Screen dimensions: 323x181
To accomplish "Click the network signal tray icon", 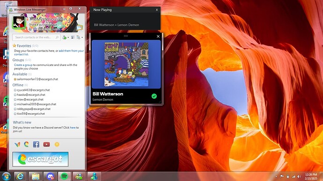I will [x=294, y=176].
